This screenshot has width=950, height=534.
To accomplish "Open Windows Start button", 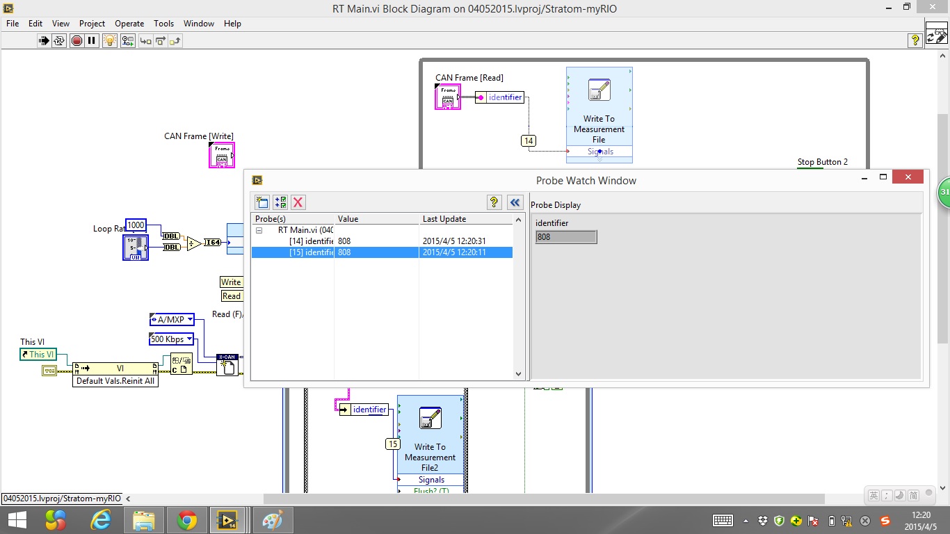I will click(x=17, y=520).
